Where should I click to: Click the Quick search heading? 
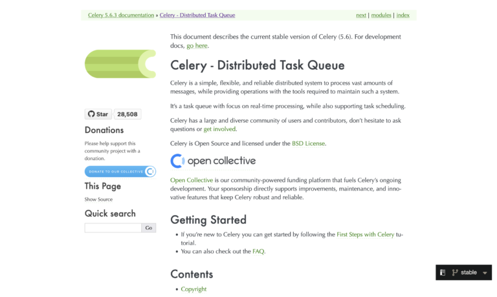point(110,214)
